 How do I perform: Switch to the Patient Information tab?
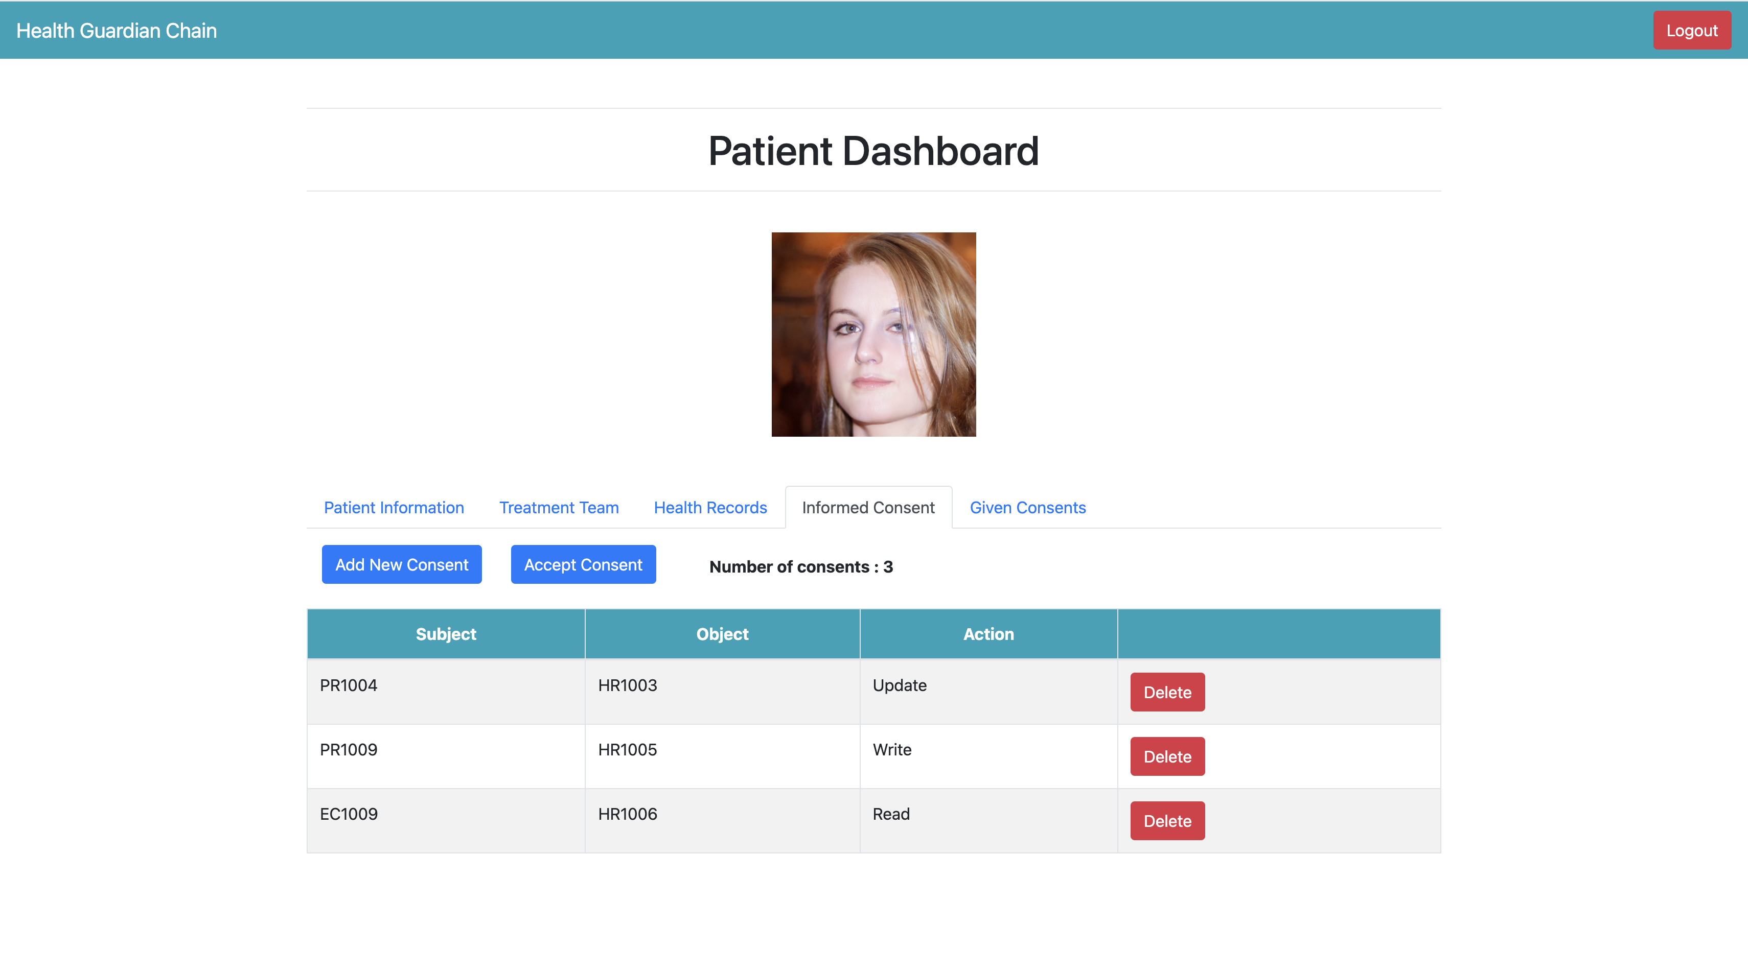tap(394, 507)
